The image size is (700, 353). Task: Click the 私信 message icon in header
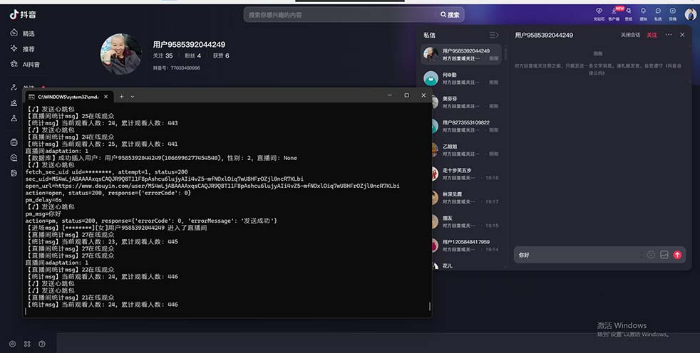658,13
